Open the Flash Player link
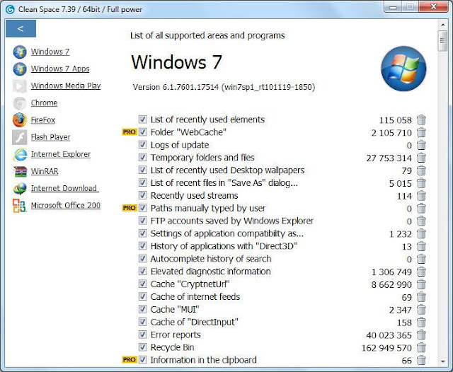 click(50, 136)
